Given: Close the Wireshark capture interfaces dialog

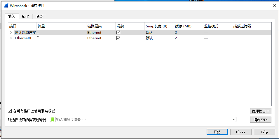Looking at the screenshot, I should [274, 6].
